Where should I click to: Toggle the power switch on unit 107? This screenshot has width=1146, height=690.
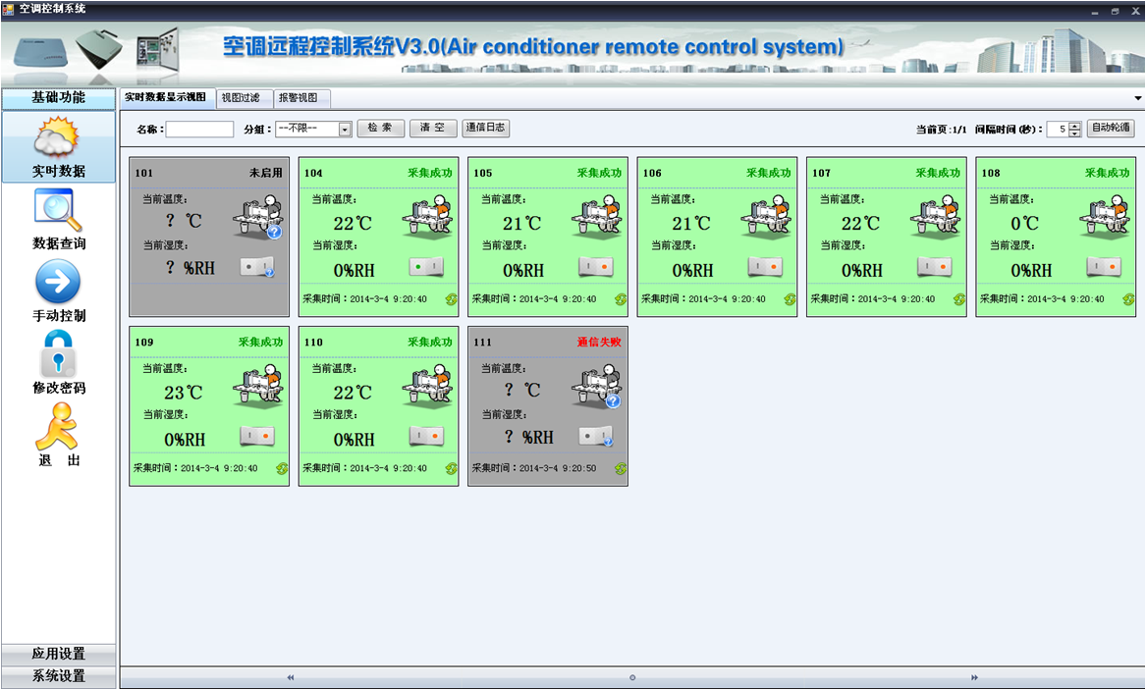pyautogui.click(x=934, y=267)
